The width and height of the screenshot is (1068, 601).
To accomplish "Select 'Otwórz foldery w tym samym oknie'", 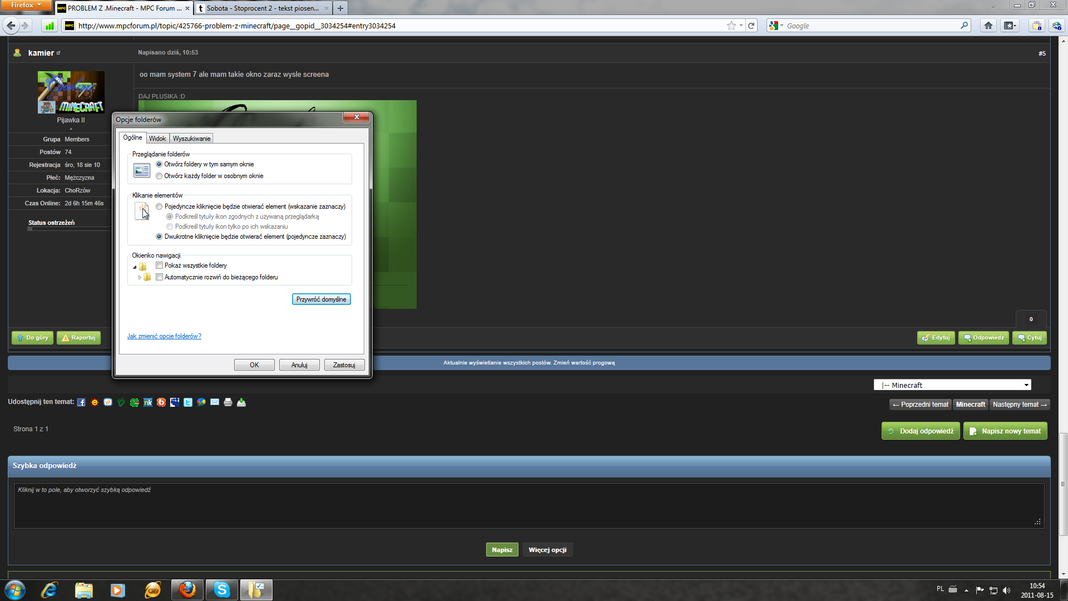I will click(x=159, y=164).
